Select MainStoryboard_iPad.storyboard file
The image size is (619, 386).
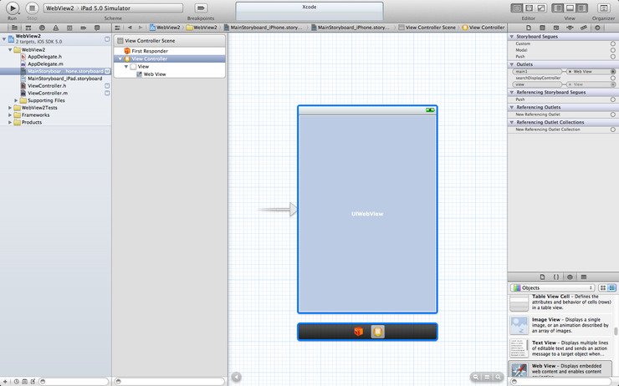point(64,79)
